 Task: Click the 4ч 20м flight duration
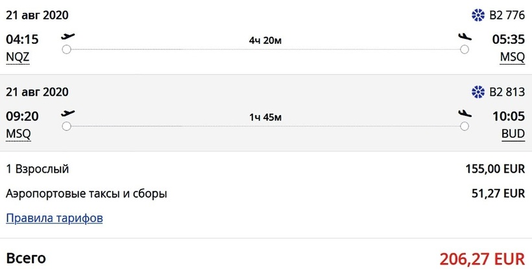[265, 41]
